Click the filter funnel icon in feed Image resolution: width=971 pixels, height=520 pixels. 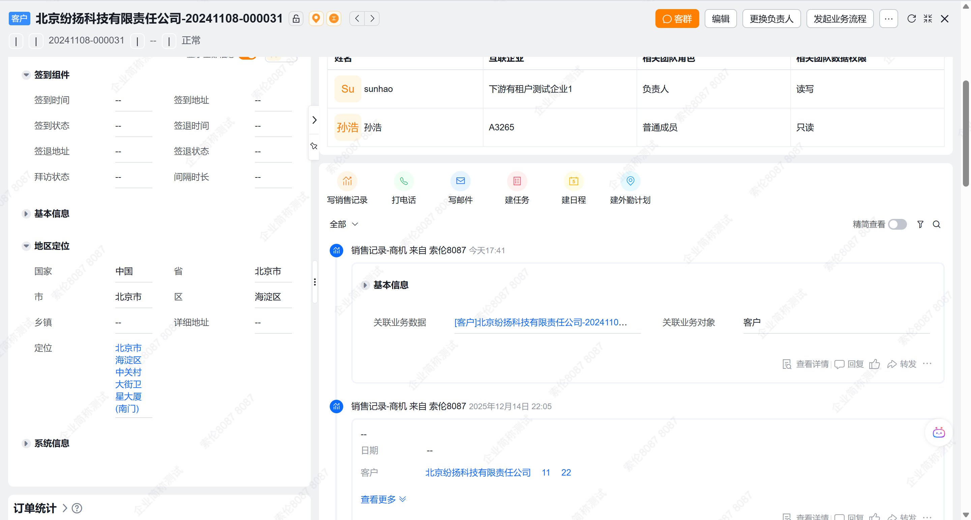point(920,224)
